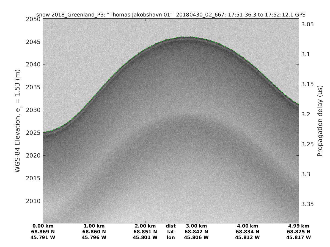Select the 3.2 propagation delay tick label
This screenshot has height=247, width=330.
tap(306, 114)
